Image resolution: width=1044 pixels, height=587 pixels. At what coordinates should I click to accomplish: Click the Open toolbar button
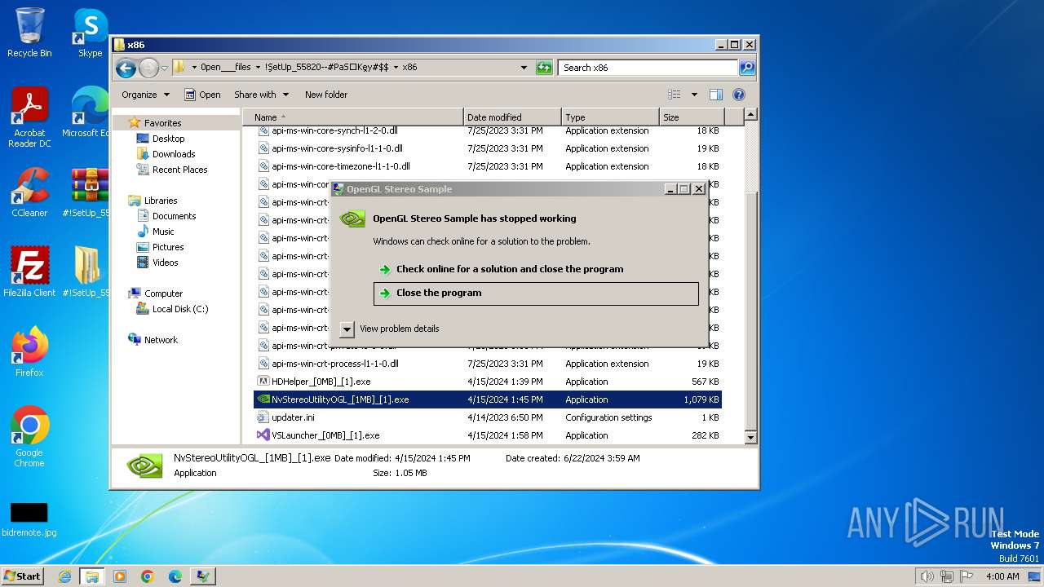pyautogui.click(x=202, y=95)
